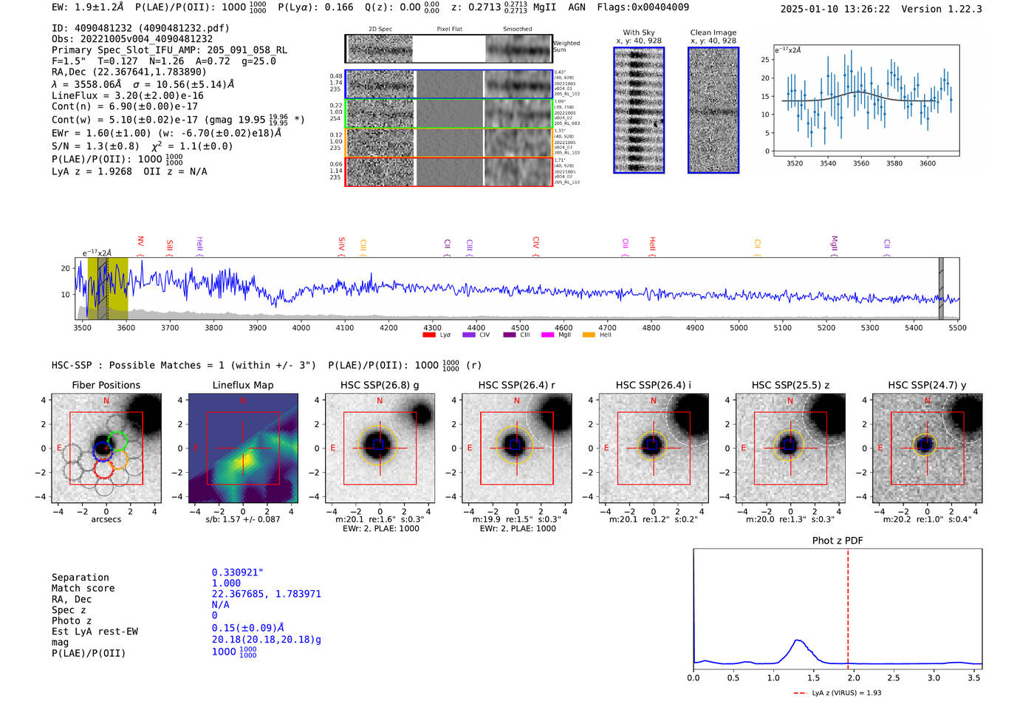1034x704 pixels.
Task: Select the green-bordered 2D spectrum row
Action: point(449,114)
